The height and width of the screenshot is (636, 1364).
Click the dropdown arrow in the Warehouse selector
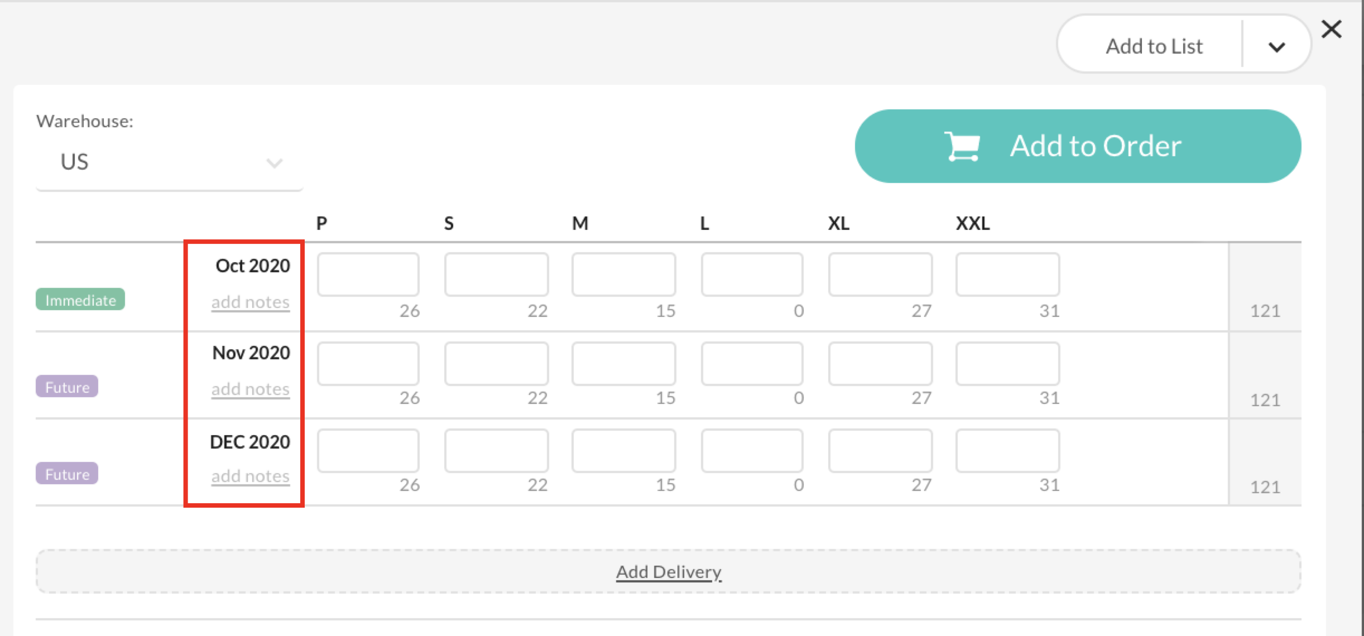tap(273, 163)
